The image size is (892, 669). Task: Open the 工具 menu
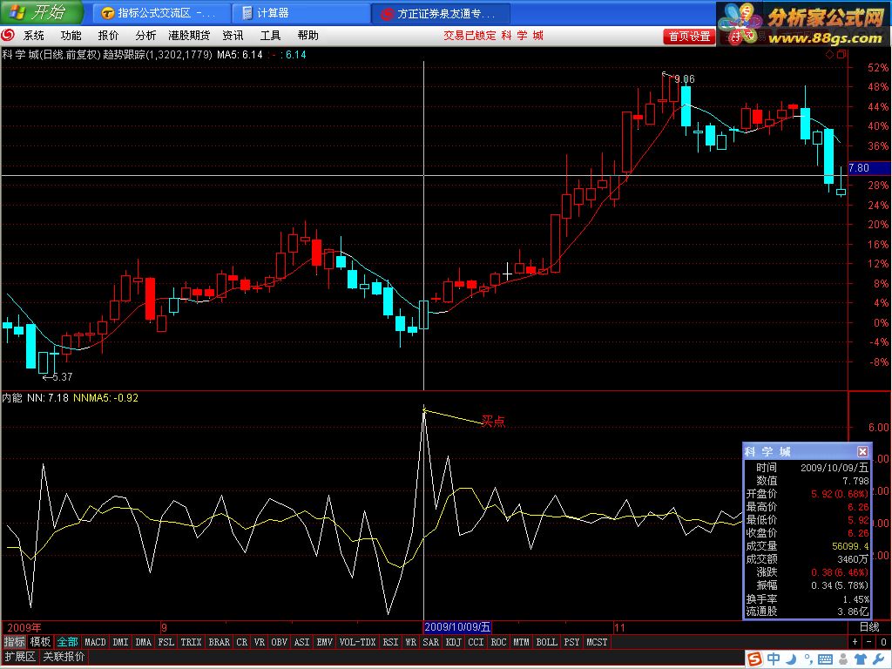(x=270, y=35)
